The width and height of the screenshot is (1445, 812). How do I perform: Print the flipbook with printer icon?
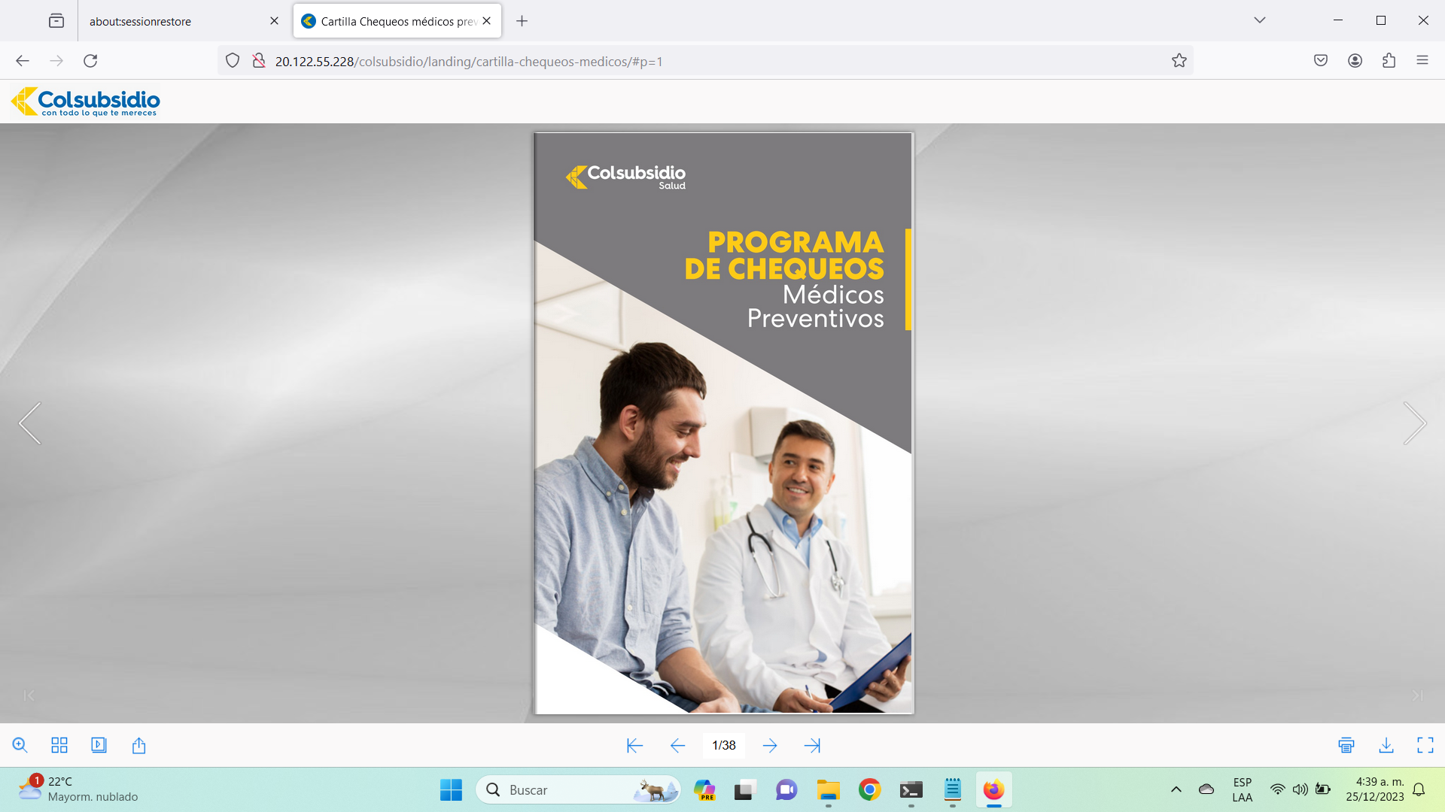tap(1346, 745)
